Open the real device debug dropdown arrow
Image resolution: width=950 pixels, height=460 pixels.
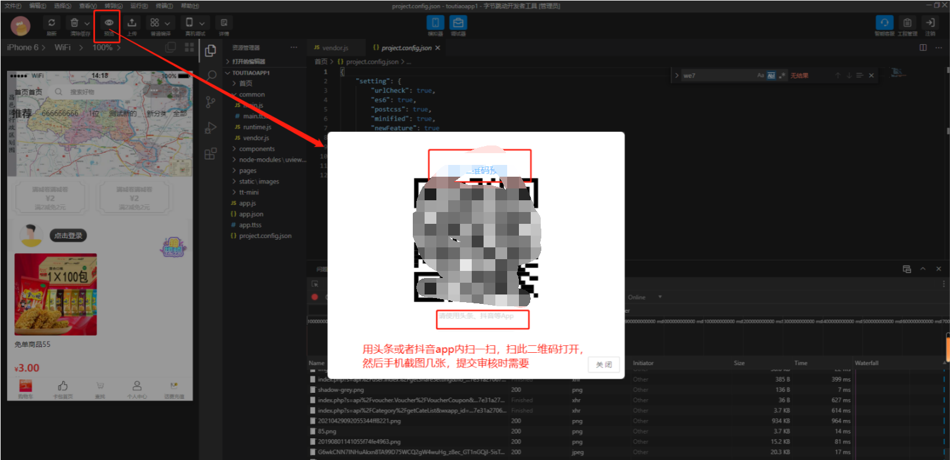pyautogui.click(x=202, y=24)
